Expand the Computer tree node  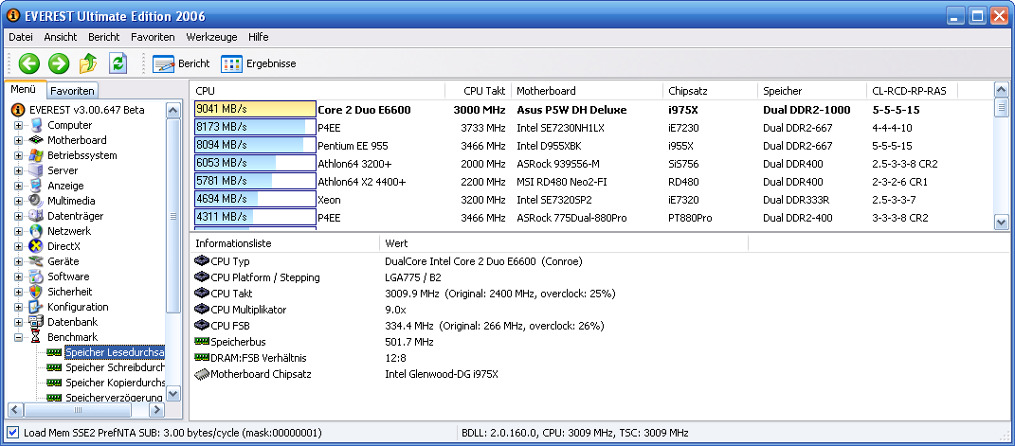(x=18, y=125)
